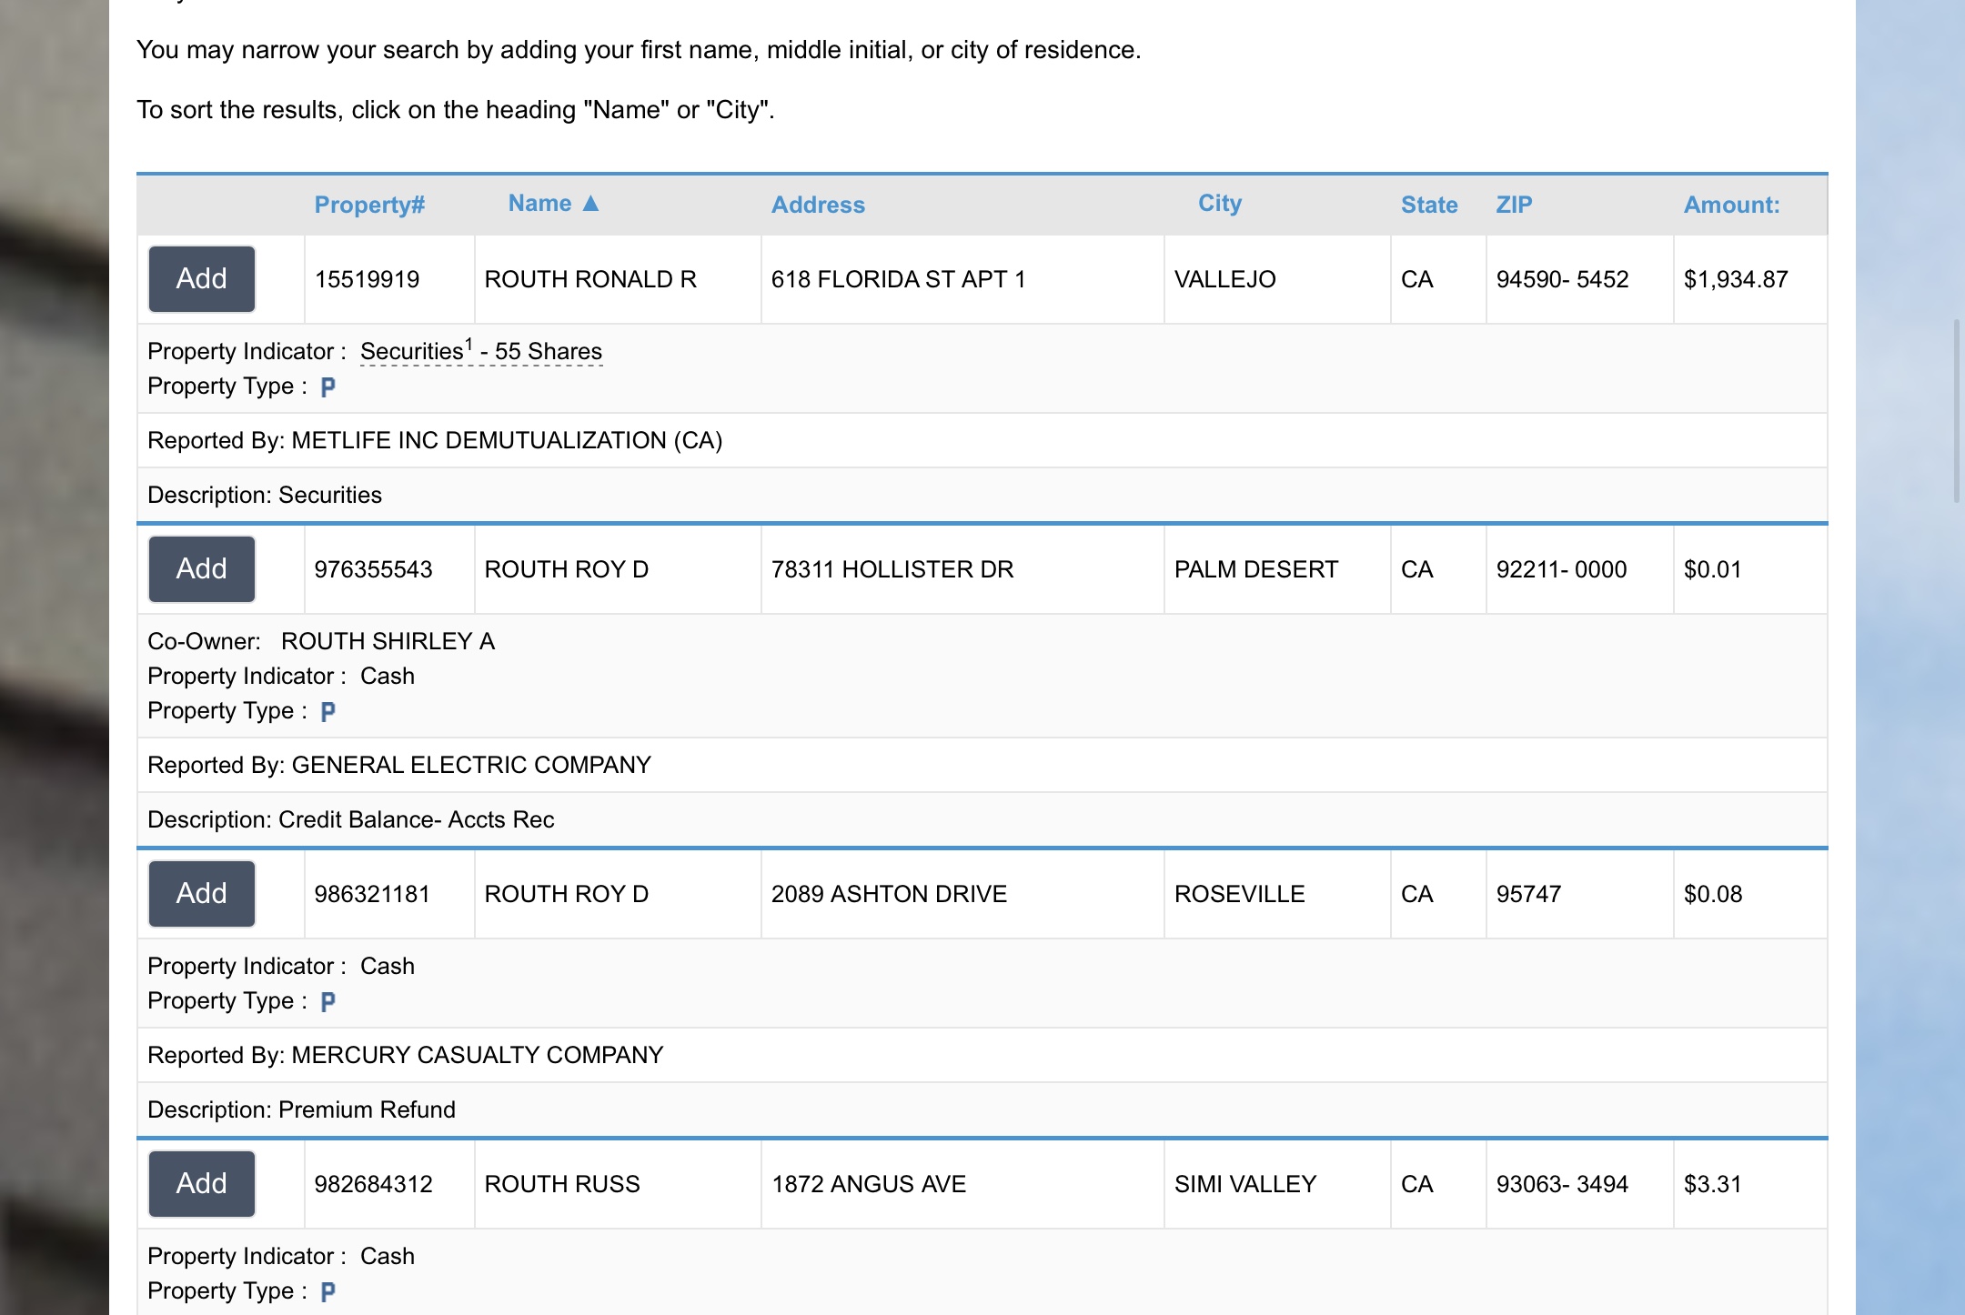This screenshot has height=1315, width=1965.
Task: Click ZIP 93063- 3494
Action: tap(1562, 1184)
